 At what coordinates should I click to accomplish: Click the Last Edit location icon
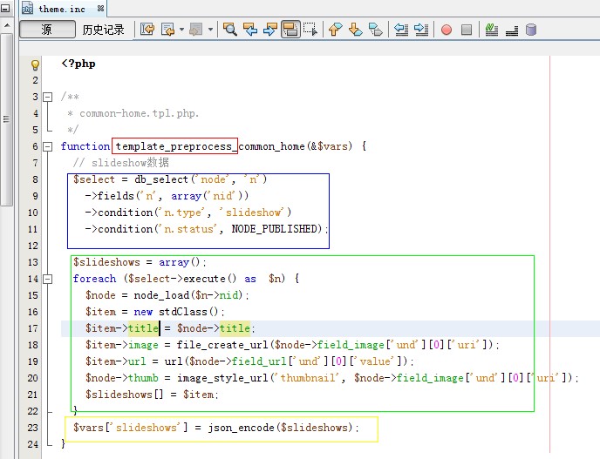click(x=147, y=30)
